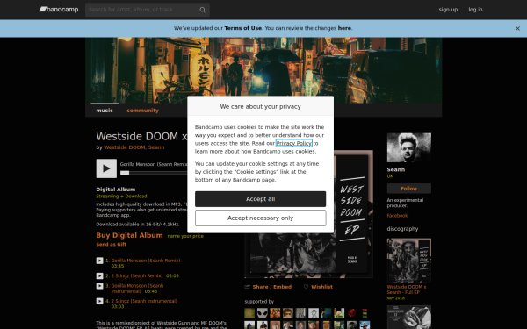
Task: Choose Accept necessary only
Action: click(x=261, y=218)
